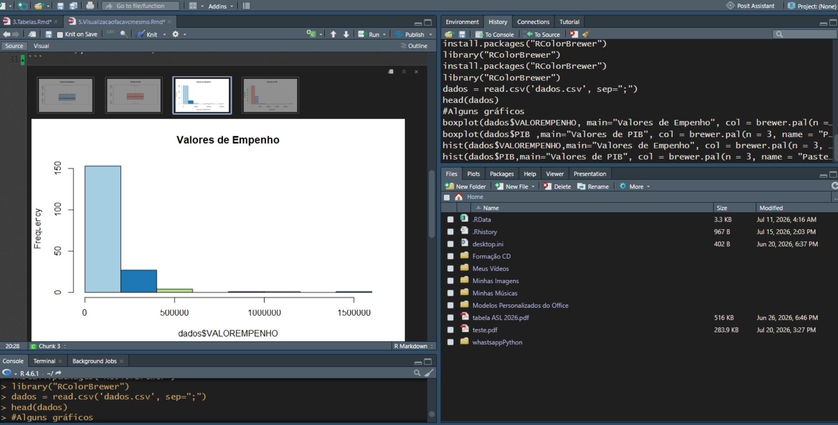Open the More dropdown in Files pane
838x425 pixels.
tap(635, 186)
